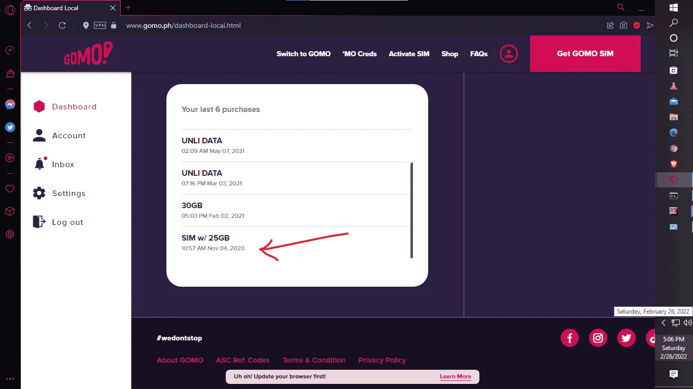This screenshot has height=389, width=693.
Task: Click the pinboard edit icon in address bar
Action: pyautogui.click(x=610, y=25)
